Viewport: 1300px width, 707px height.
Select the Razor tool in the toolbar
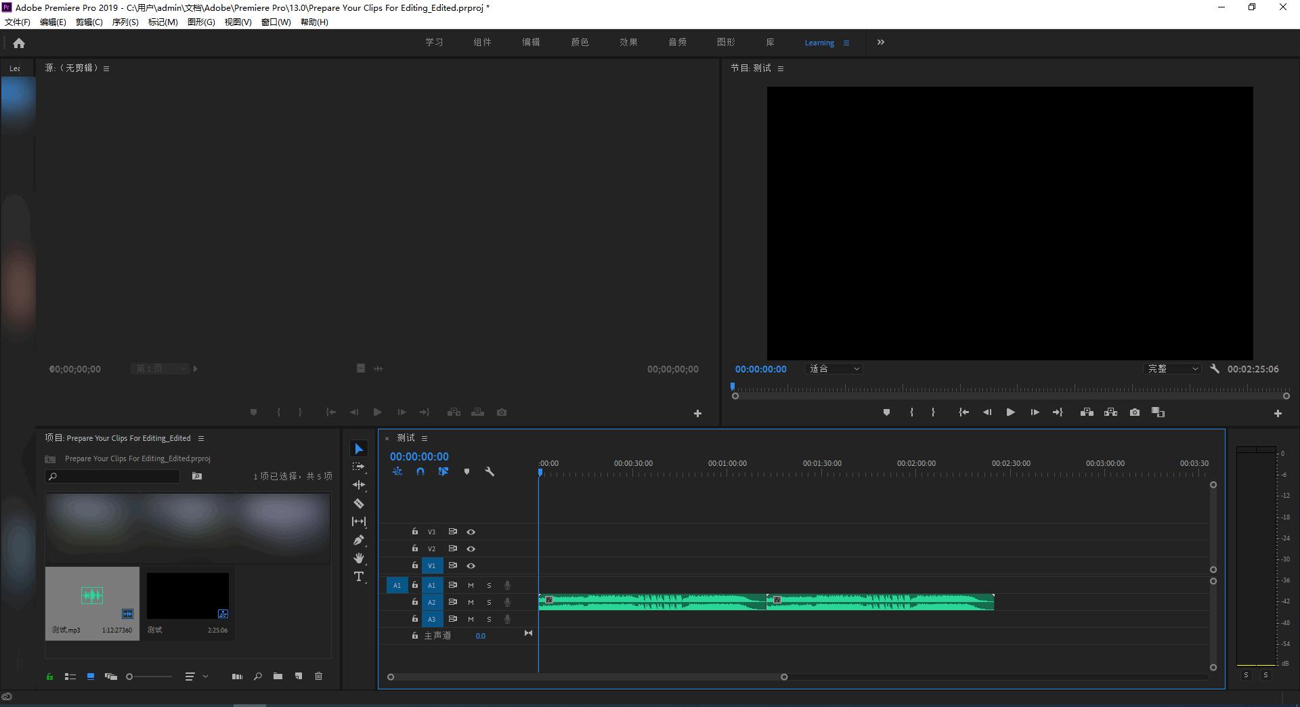pyautogui.click(x=359, y=504)
